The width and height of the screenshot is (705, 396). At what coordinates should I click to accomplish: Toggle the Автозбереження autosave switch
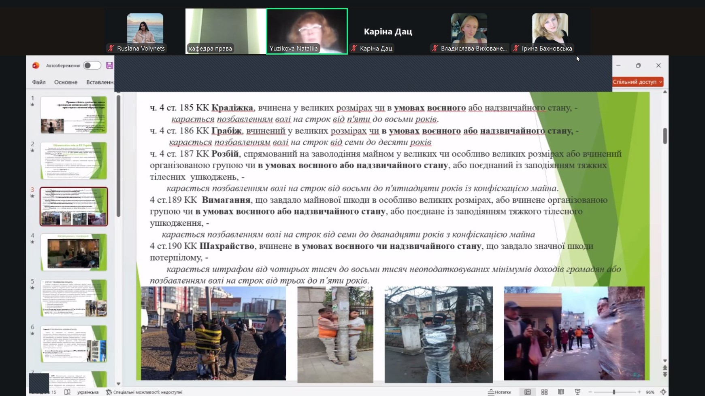click(92, 66)
